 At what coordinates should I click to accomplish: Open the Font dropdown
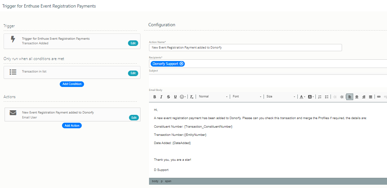coord(247,97)
